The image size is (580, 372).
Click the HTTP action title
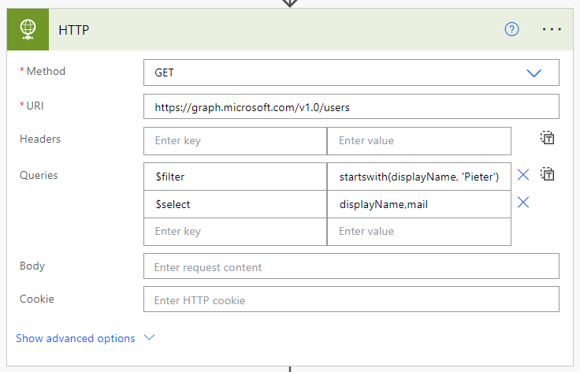[74, 30]
